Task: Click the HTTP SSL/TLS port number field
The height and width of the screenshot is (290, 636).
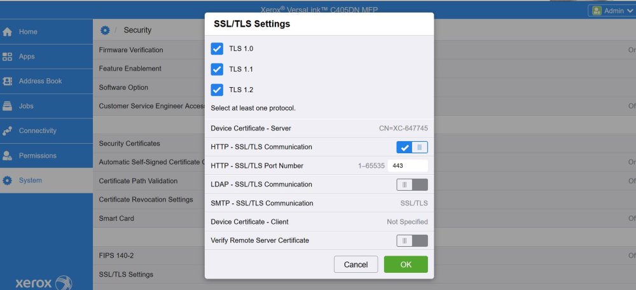Action: 407,166
